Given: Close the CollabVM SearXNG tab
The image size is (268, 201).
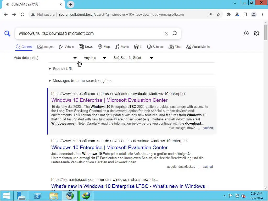Looking at the screenshot, I should click(x=61, y=4).
